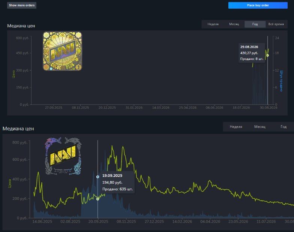Click the Show more orders button
Screen dimensions: 294x232
coord(22,5)
